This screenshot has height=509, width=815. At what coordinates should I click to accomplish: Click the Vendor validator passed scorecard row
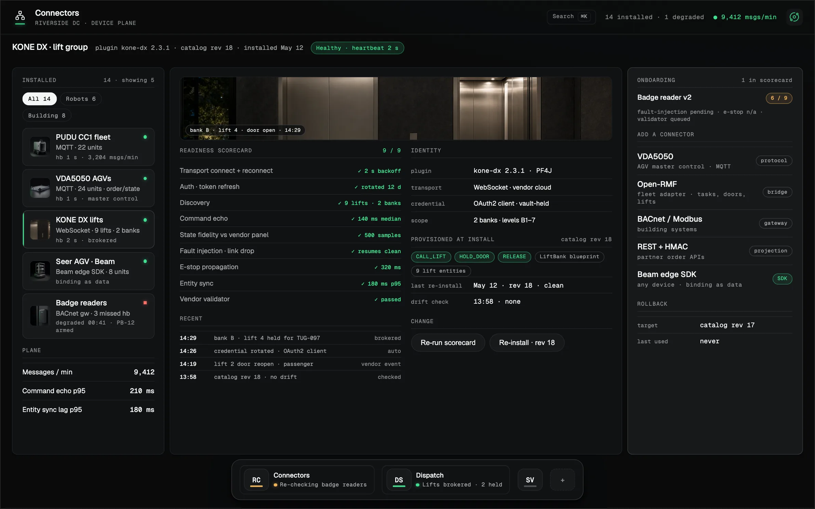(x=290, y=299)
